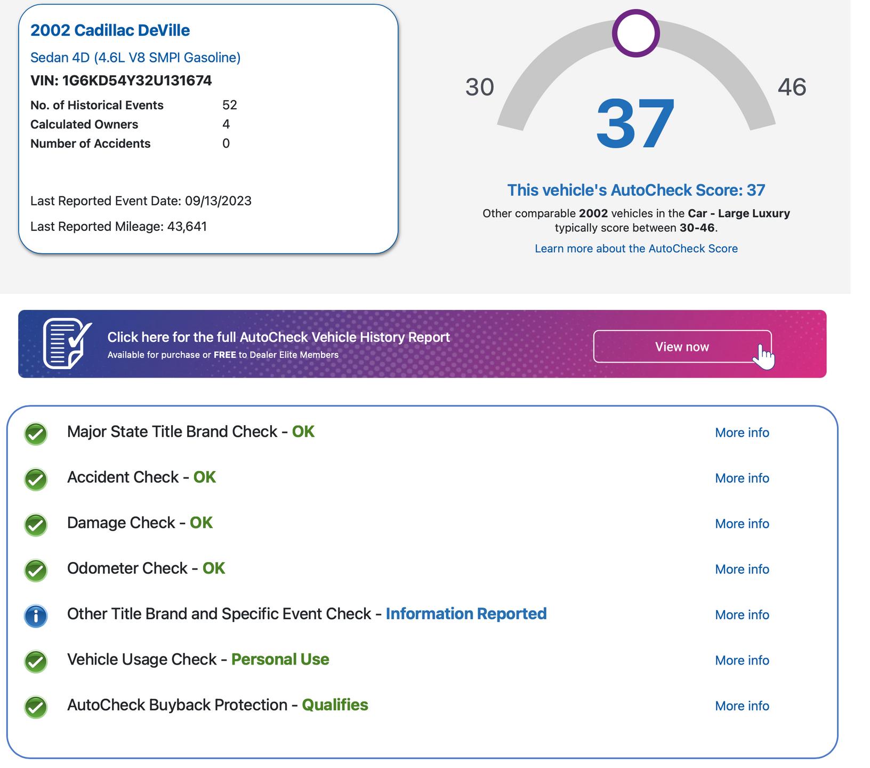Click the blue info icon for Other Title Brand
The height and width of the screenshot is (768, 870).
point(36,616)
